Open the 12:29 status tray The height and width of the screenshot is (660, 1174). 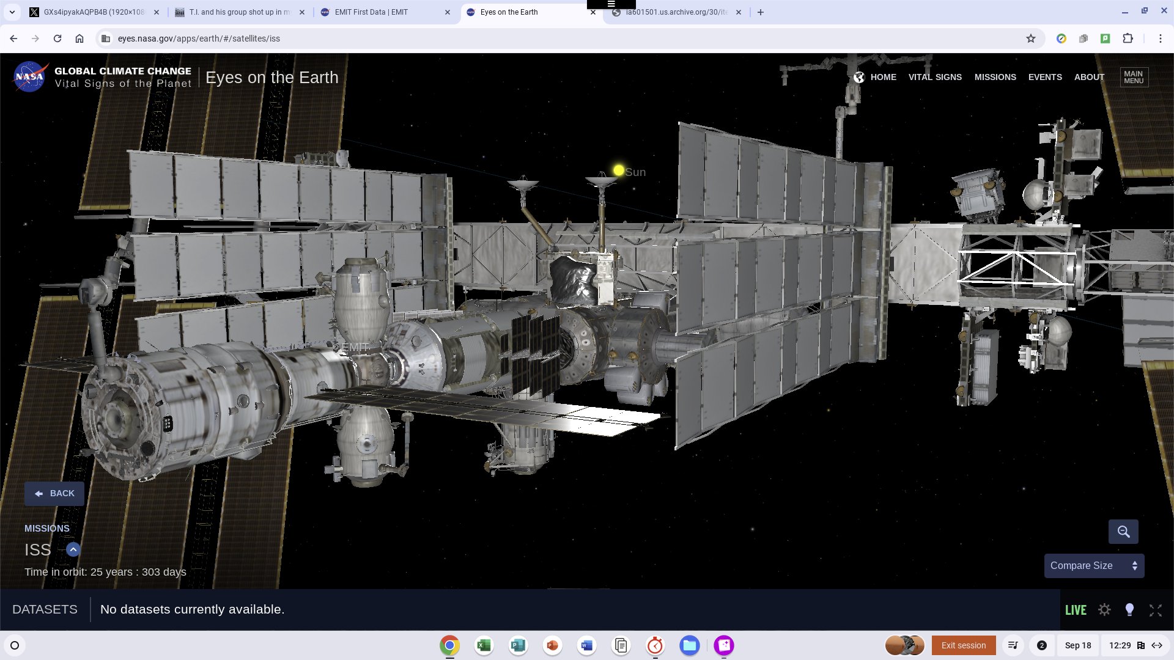(1135, 645)
